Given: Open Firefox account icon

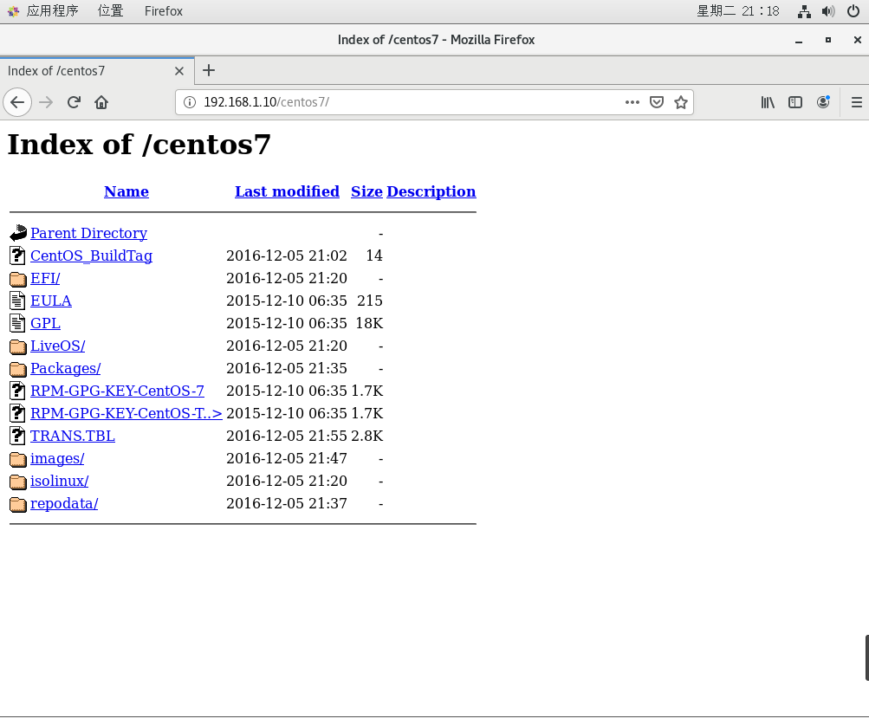Looking at the screenshot, I should click(x=824, y=102).
